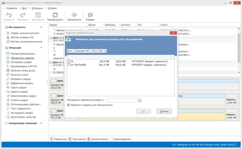
Task: Click the Тип column header
Action: (148, 25)
